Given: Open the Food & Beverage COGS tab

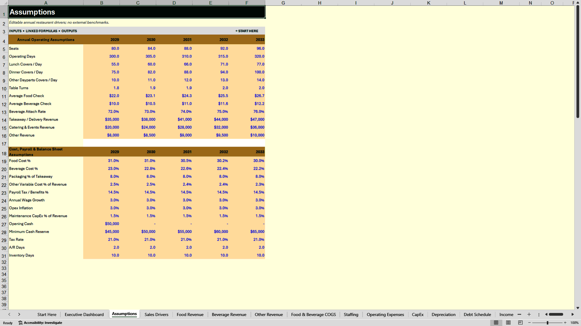Looking at the screenshot, I should pyautogui.click(x=313, y=314).
